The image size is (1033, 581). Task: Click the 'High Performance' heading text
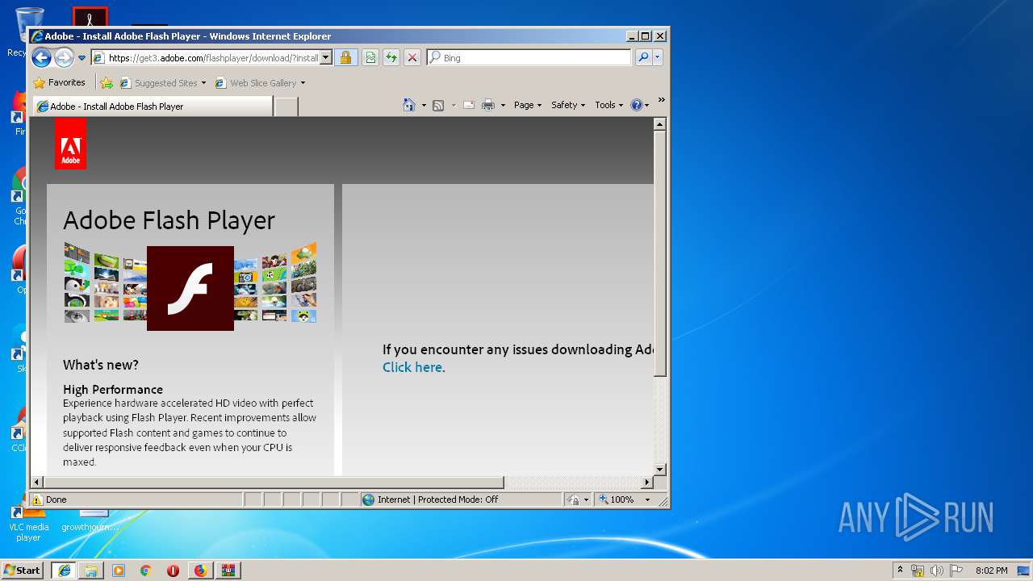113,389
